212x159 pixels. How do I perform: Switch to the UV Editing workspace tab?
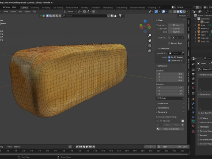[58, 8]
